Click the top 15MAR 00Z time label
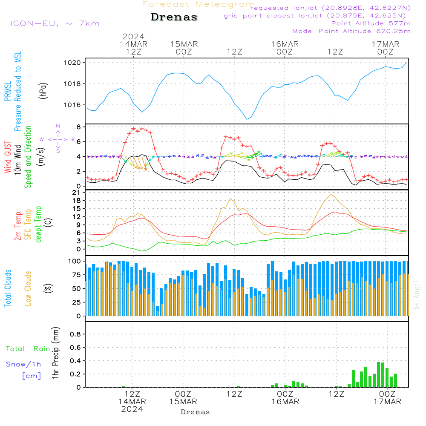This screenshot has width=426, height=426. coord(184,48)
